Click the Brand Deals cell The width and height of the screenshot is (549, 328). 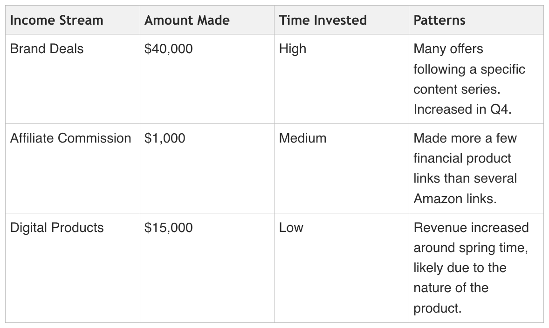click(x=47, y=49)
